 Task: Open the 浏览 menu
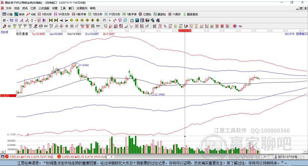coord(17,8)
